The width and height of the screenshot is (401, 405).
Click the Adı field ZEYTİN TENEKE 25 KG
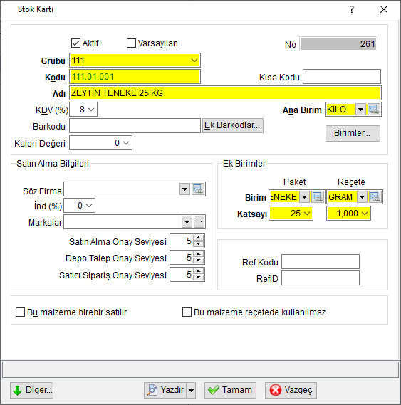tap(225, 93)
